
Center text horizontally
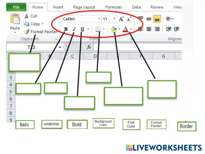pos(149,29)
